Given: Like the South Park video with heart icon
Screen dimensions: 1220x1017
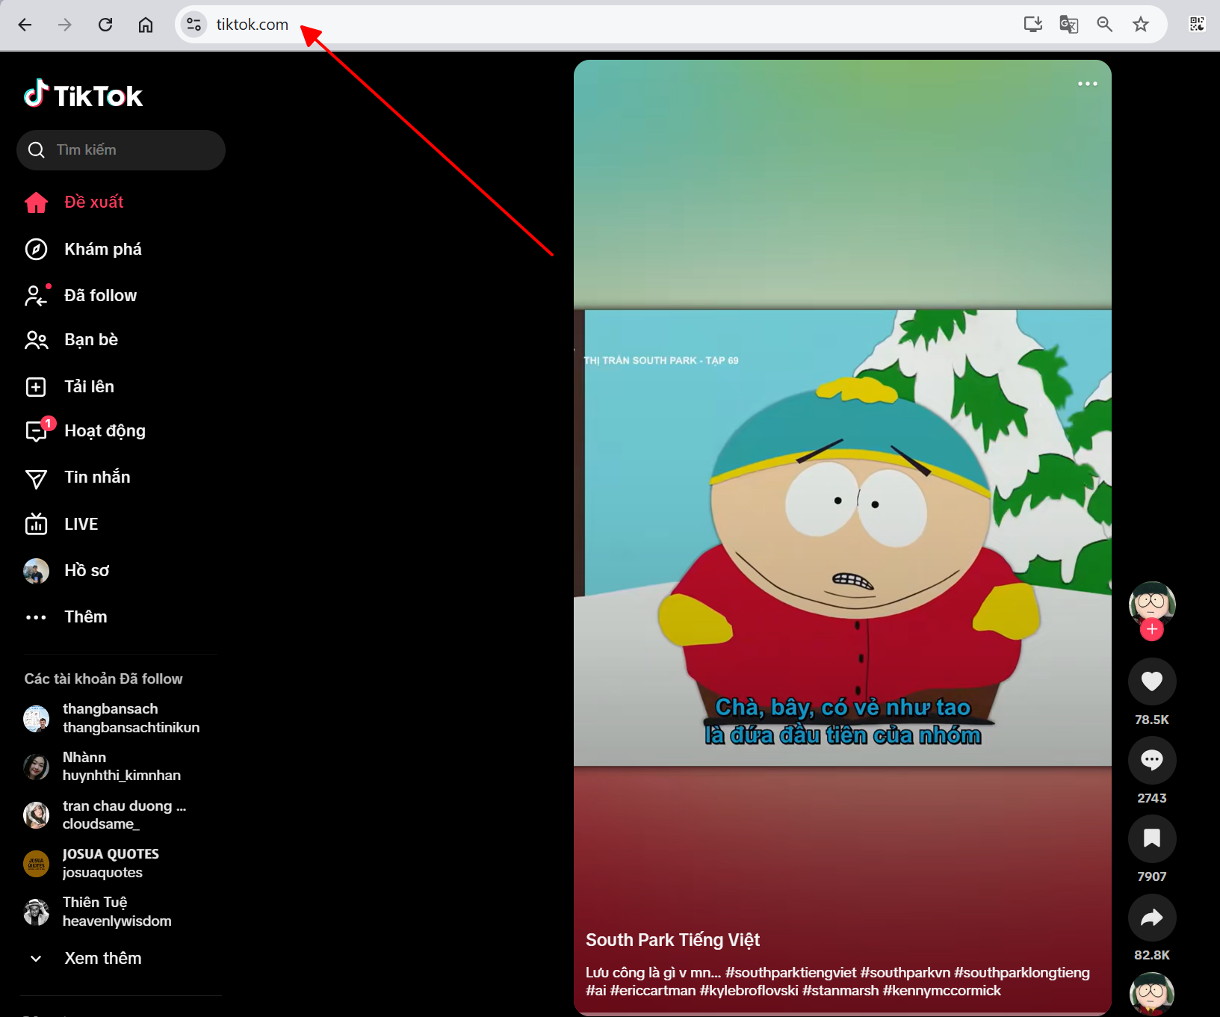Looking at the screenshot, I should (x=1151, y=681).
